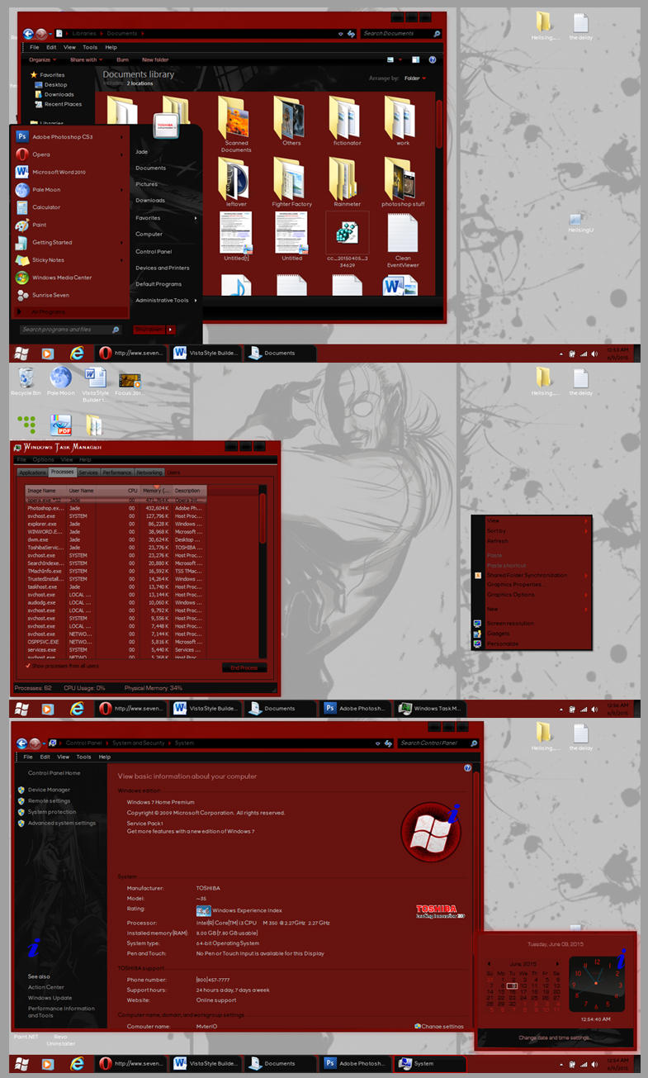This screenshot has height=1078, width=648.
Task: Click New folder in Documents toolbar
Action: click(155, 59)
